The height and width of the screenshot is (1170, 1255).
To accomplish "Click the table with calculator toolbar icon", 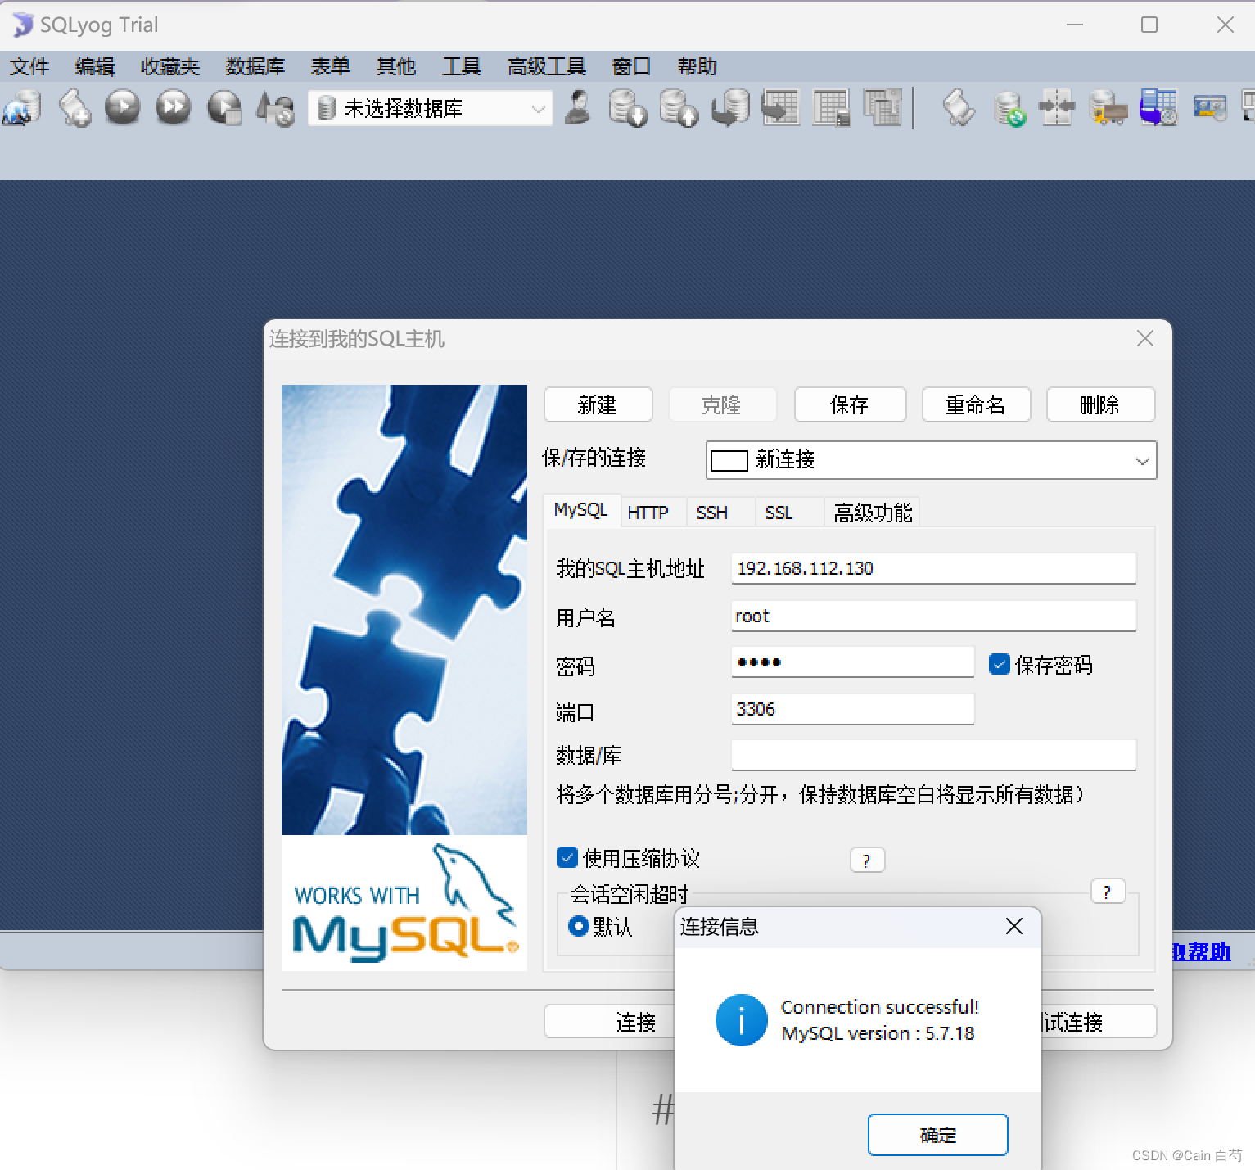I will [832, 108].
